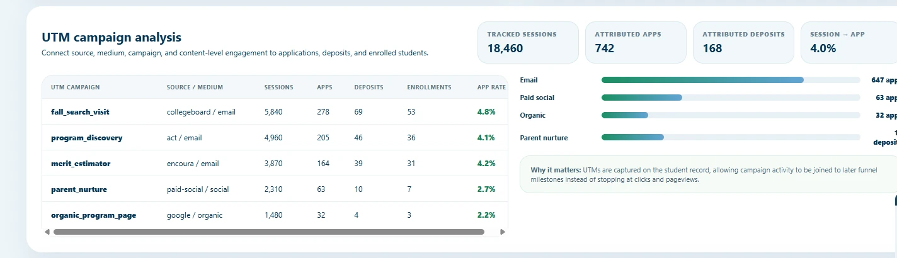Image resolution: width=897 pixels, height=258 pixels.
Task: Click the DEPOSITS column header
Action: 369,87
